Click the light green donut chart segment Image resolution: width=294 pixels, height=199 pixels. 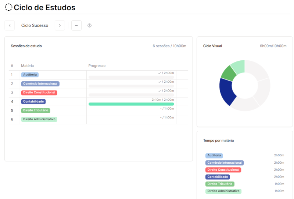click(x=238, y=67)
